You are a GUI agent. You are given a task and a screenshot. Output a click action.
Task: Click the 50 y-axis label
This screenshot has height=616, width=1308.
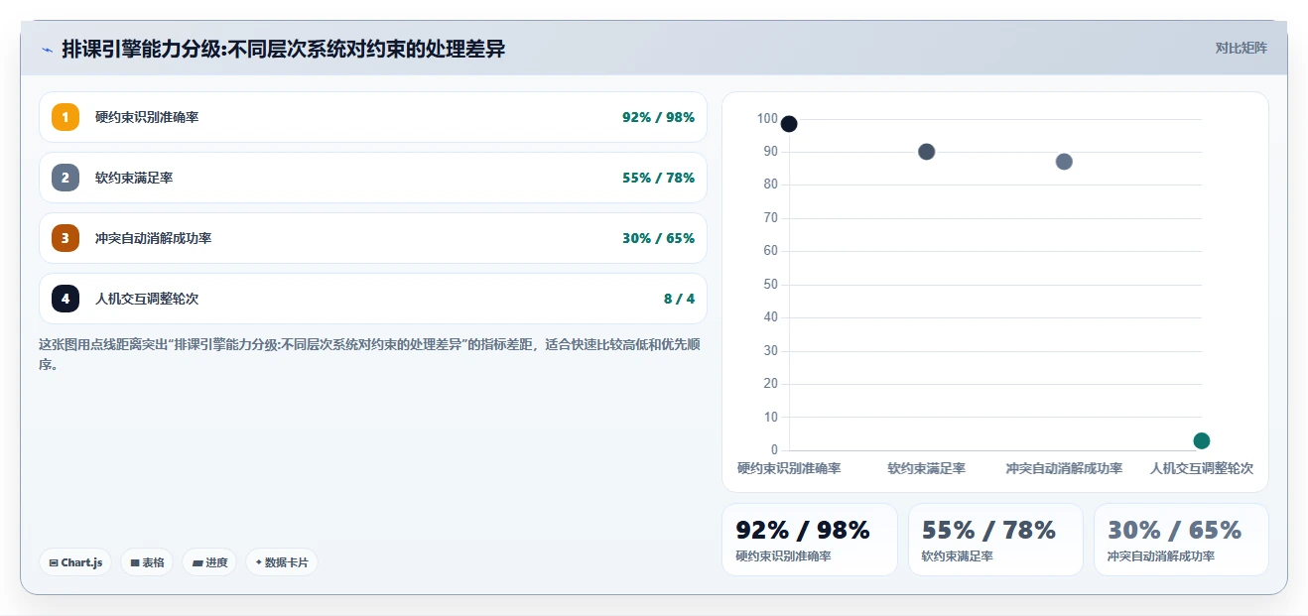pyautogui.click(x=771, y=285)
